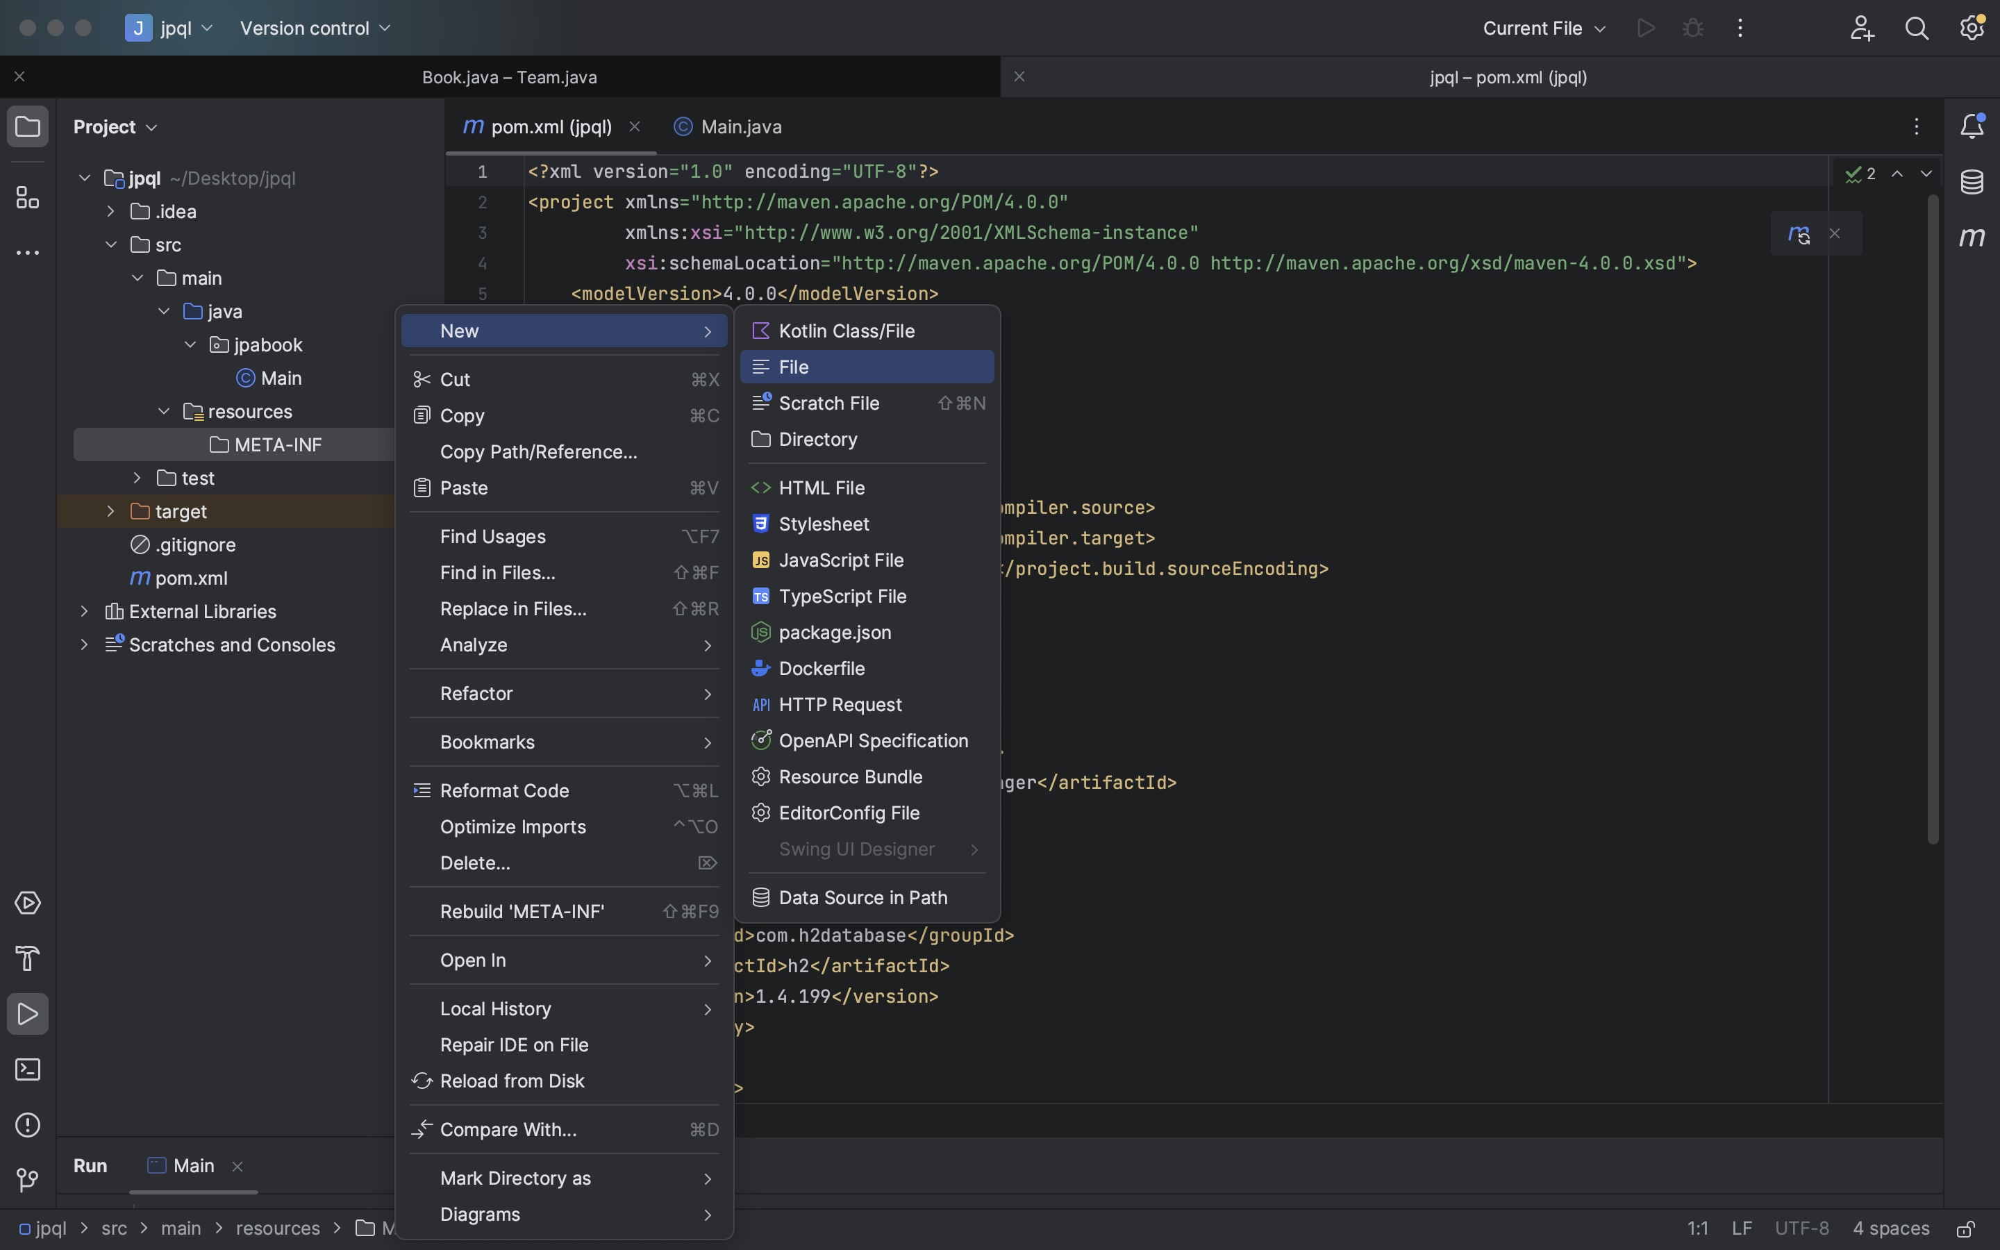Expand the target folder node
The height and width of the screenshot is (1250, 2000).
point(110,512)
